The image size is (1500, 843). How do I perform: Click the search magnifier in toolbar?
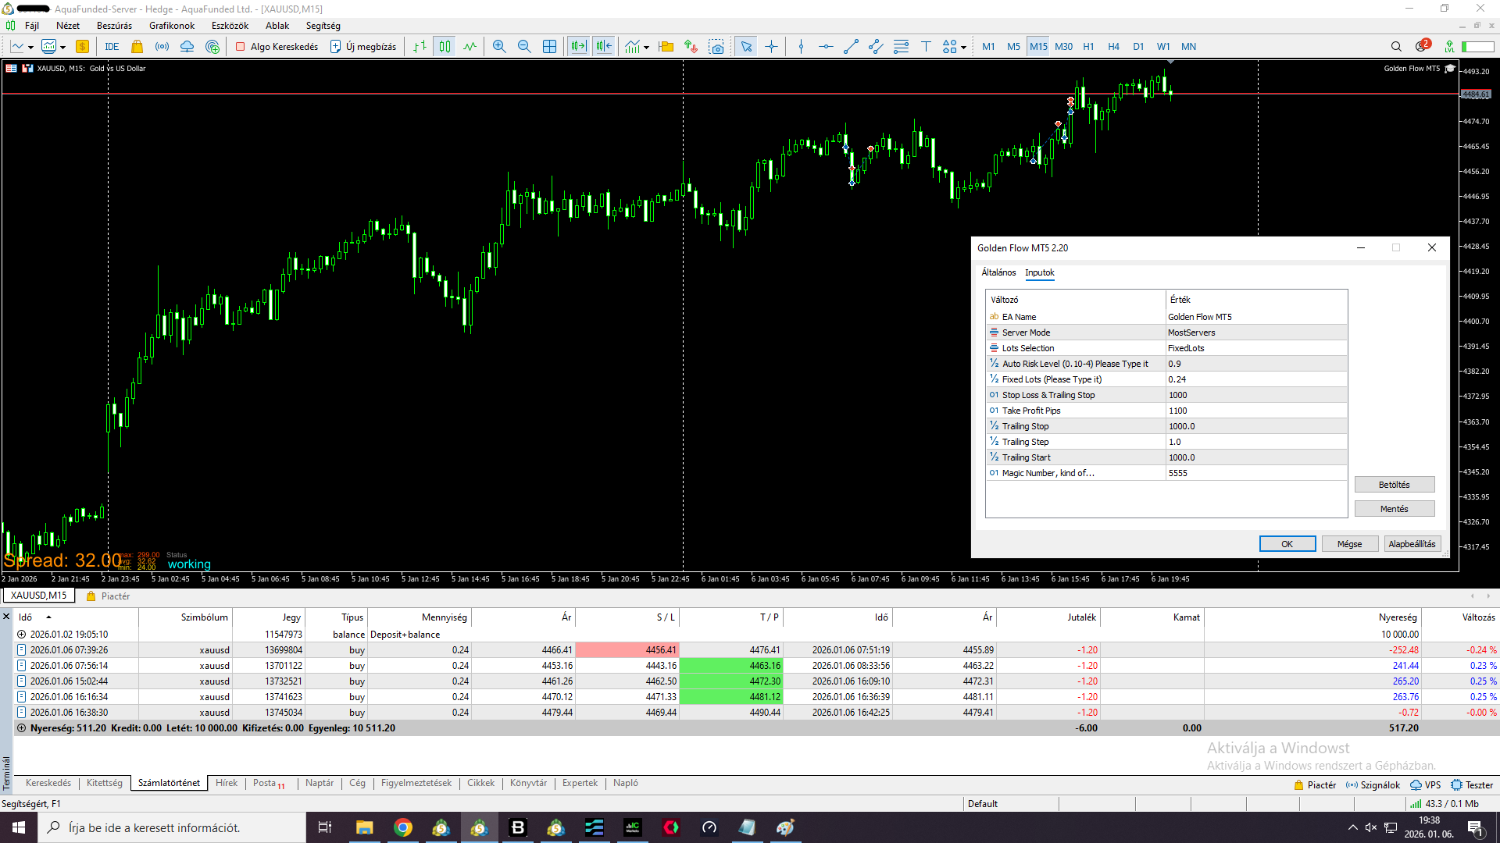tap(1396, 47)
